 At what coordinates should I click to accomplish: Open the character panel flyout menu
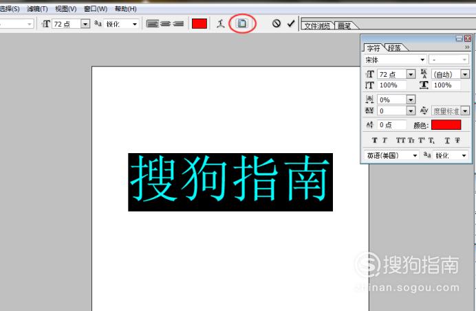tap(467, 47)
